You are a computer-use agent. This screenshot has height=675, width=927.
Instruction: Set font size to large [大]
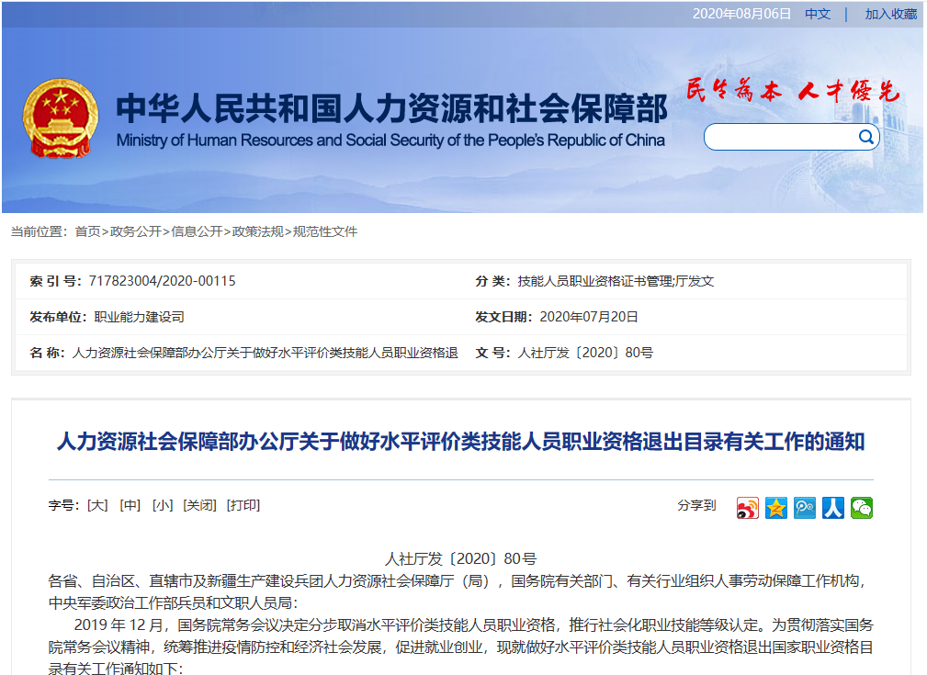[97, 505]
